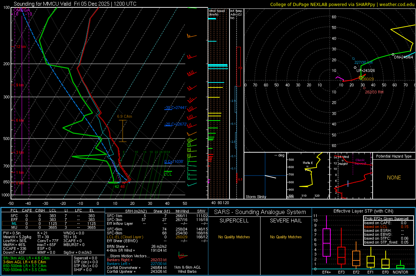Image resolution: width=416 pixels, height=276 pixels.
Task: Open the weather.cod.edu NEXLAB credit text
Action: [342, 4]
